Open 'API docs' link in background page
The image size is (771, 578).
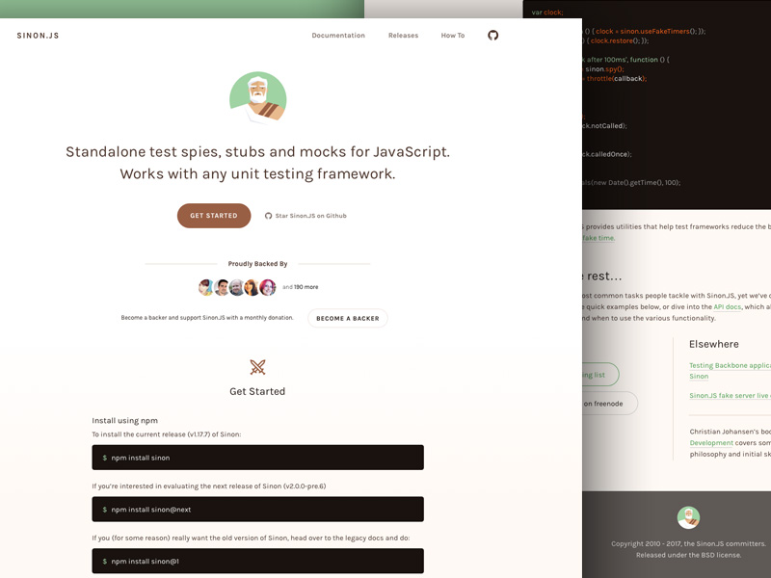coord(728,306)
